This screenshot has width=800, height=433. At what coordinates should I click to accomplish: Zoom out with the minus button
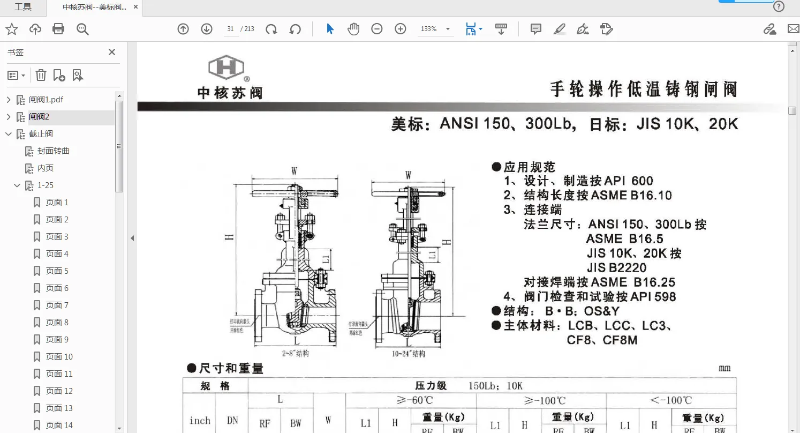377,29
